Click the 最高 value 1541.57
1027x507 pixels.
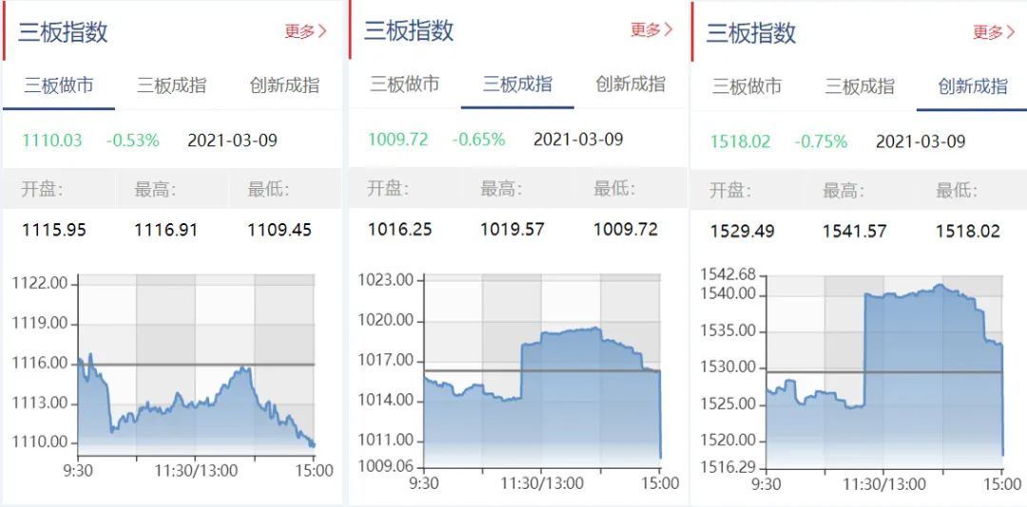tap(855, 231)
